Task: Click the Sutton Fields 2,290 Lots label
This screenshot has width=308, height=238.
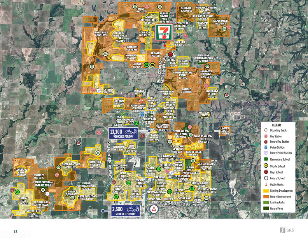Action: pos(23,201)
